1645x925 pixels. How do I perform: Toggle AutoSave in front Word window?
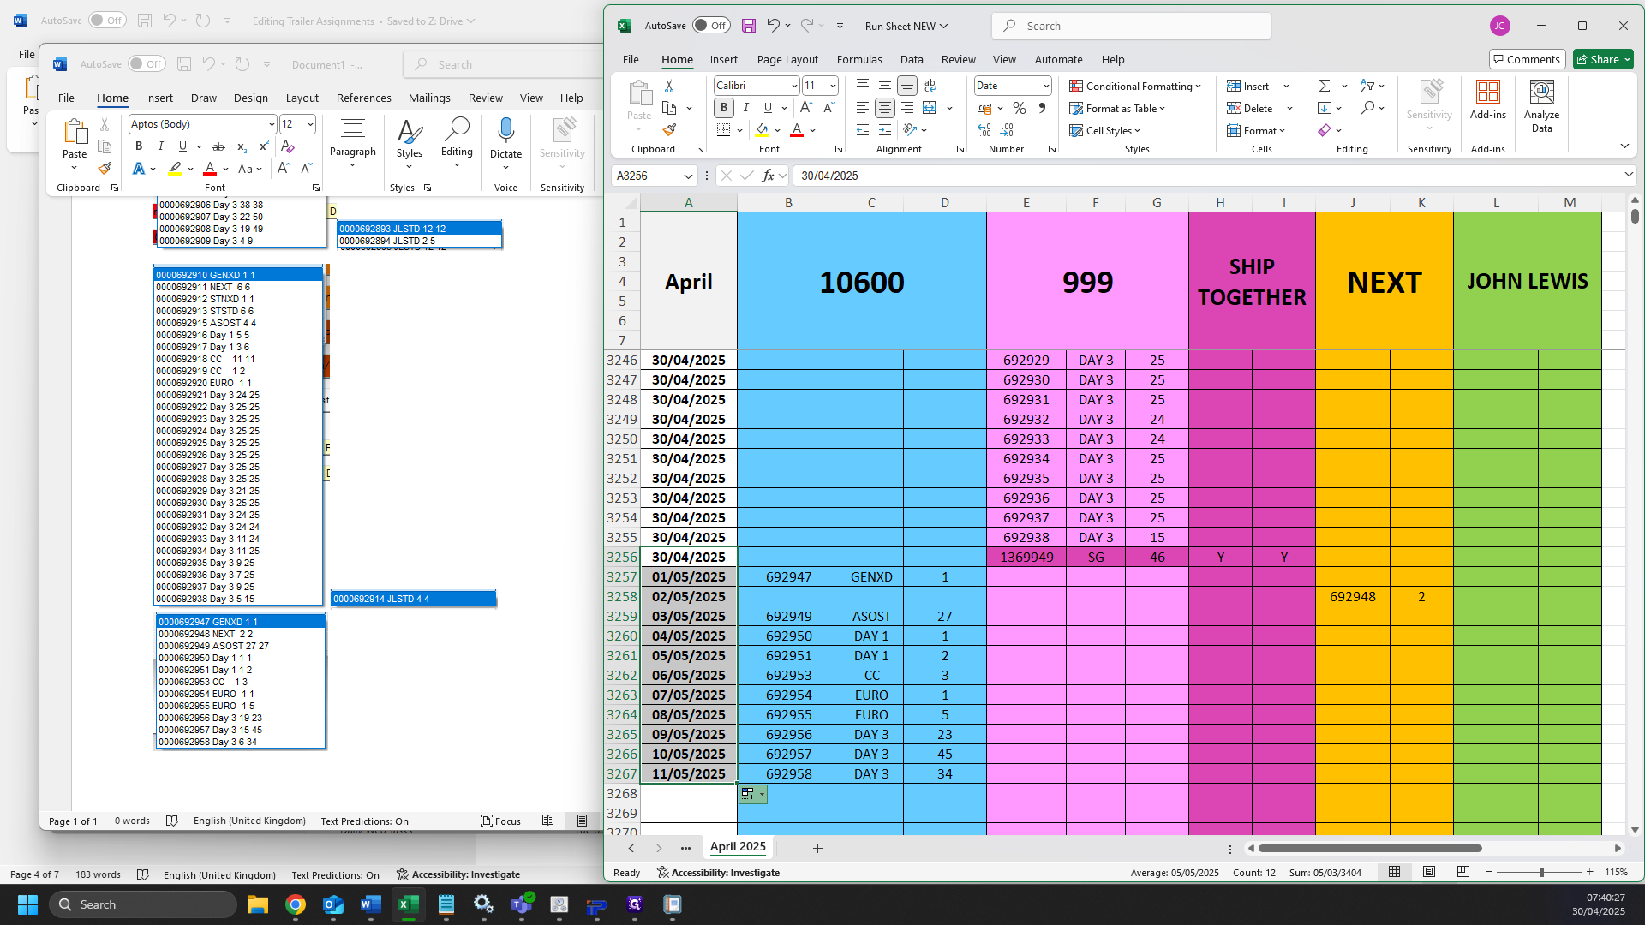147,64
